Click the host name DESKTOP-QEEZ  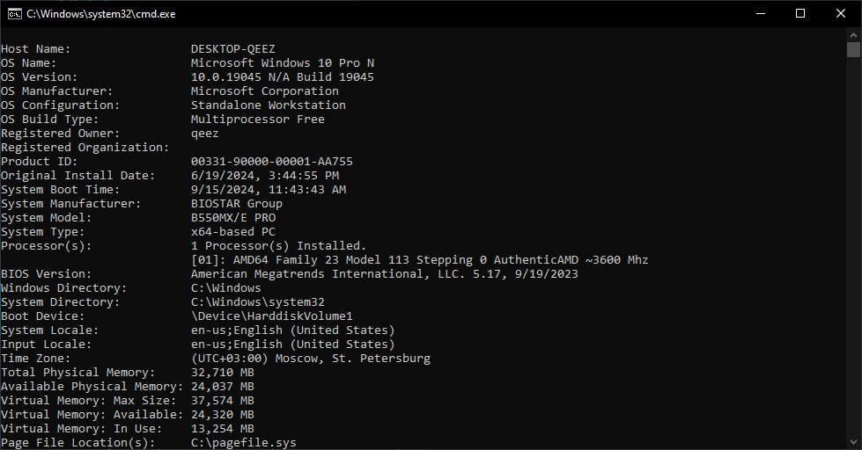click(x=233, y=49)
